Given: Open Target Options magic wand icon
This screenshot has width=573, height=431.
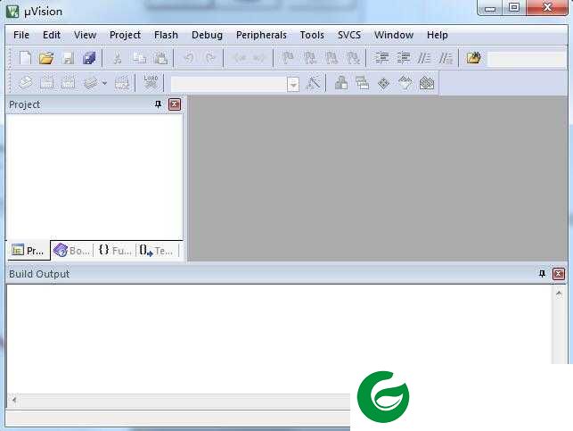Looking at the screenshot, I should (x=313, y=83).
